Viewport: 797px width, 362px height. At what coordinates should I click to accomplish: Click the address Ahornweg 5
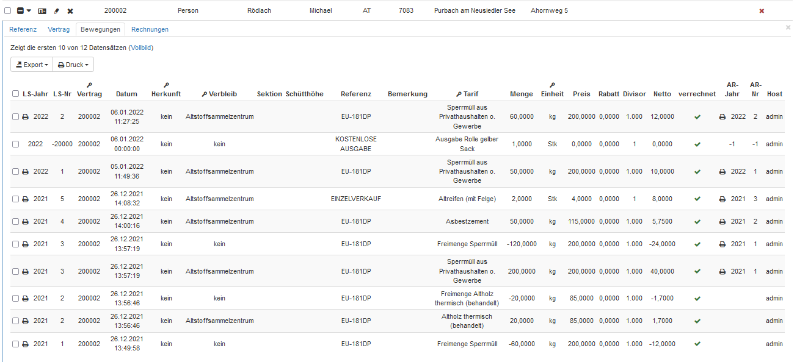coord(549,11)
